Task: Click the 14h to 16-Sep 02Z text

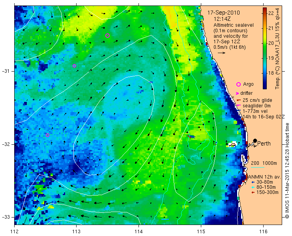Action: (264, 116)
